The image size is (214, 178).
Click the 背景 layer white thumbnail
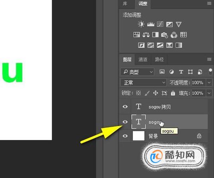[x=138, y=136]
